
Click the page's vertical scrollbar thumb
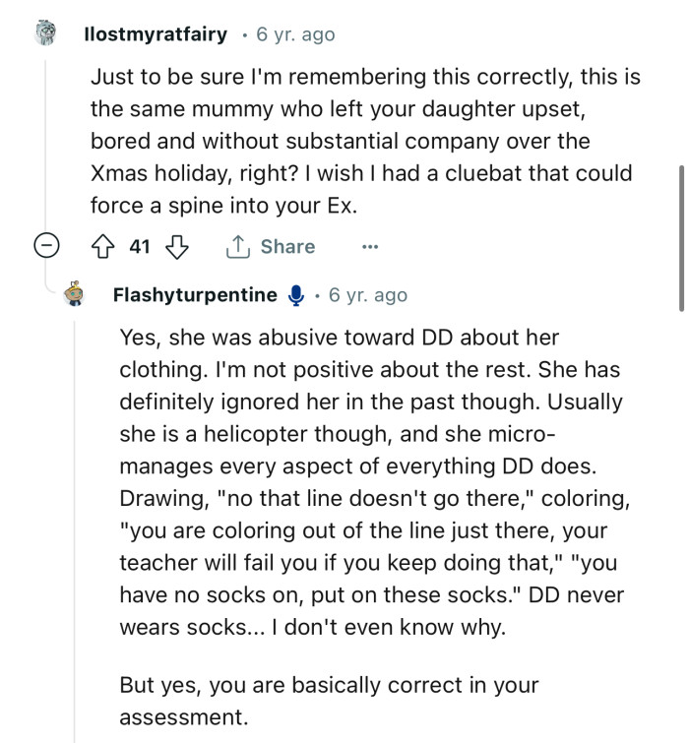pyautogui.click(x=680, y=236)
